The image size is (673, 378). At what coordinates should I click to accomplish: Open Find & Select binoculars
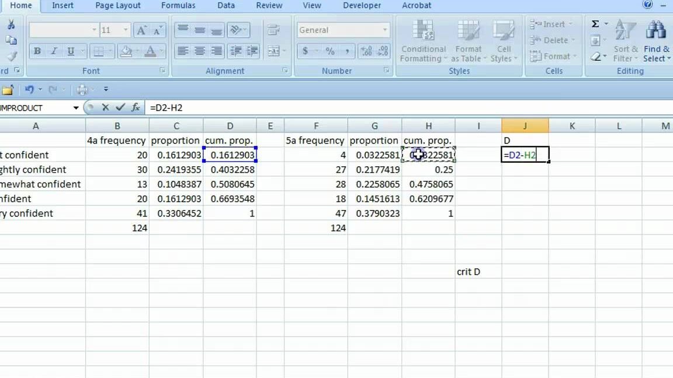click(x=656, y=41)
